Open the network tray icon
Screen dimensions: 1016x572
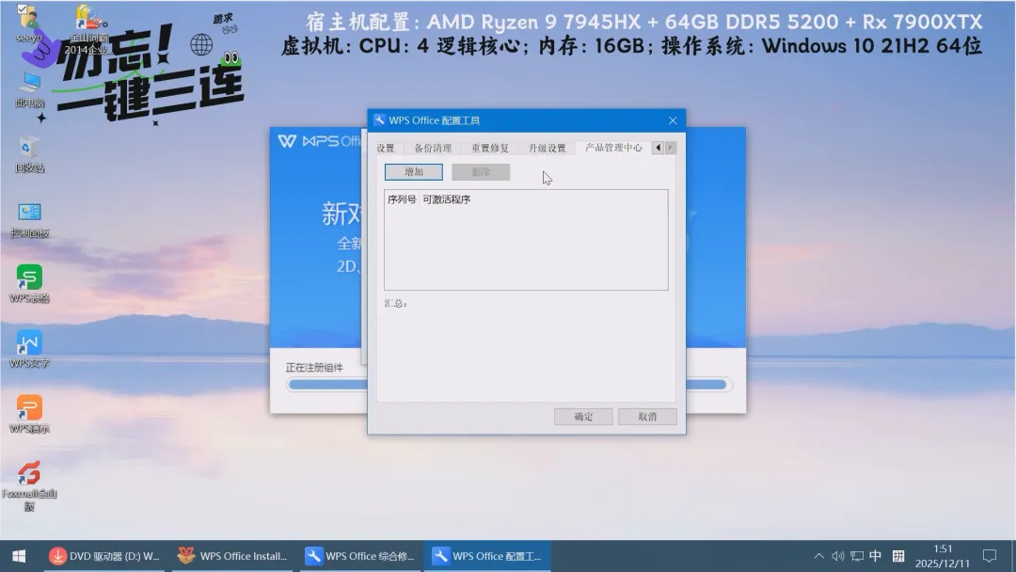coord(857,556)
